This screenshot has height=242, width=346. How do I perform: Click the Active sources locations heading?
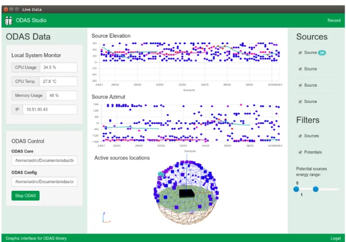pyautogui.click(x=122, y=158)
